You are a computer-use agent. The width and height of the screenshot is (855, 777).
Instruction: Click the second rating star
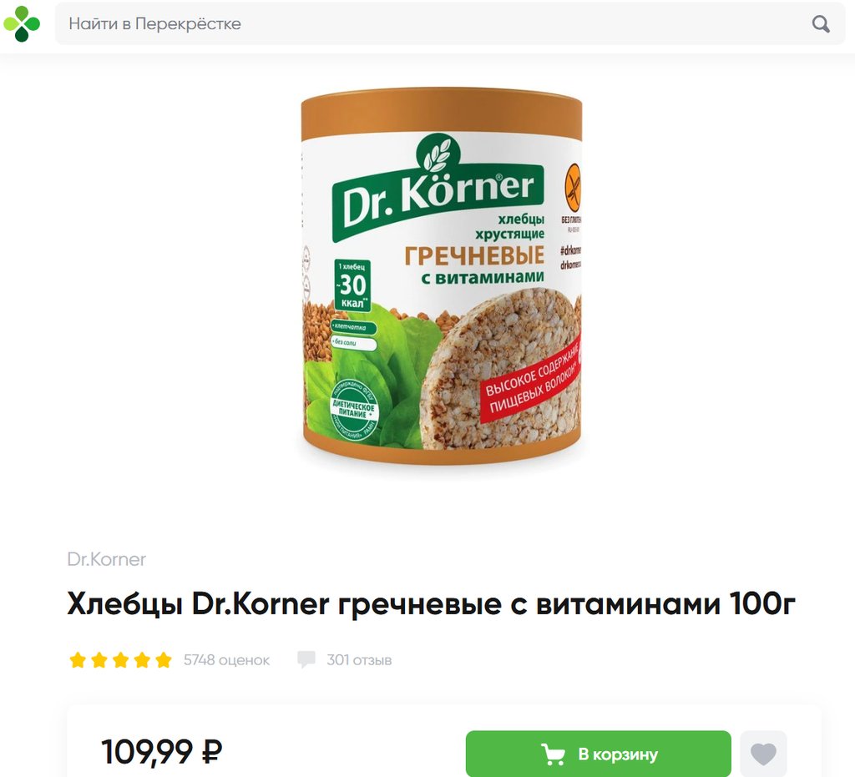(x=99, y=660)
